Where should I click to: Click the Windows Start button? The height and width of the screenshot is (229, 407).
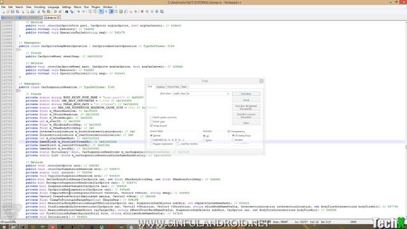(4, 227)
